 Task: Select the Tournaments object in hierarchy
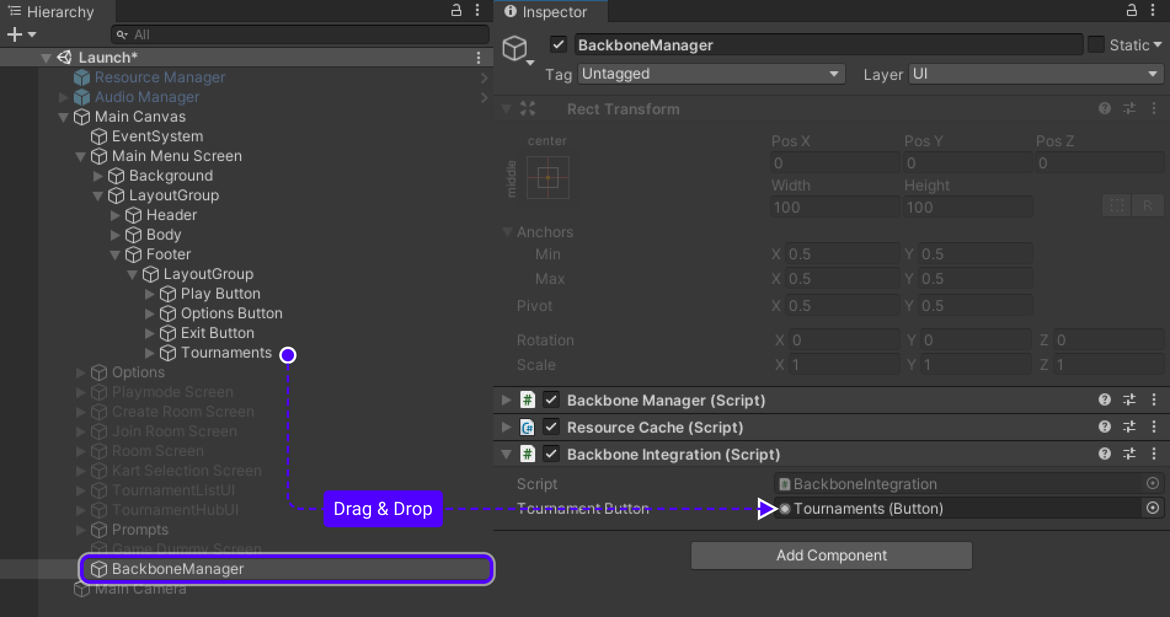point(226,353)
